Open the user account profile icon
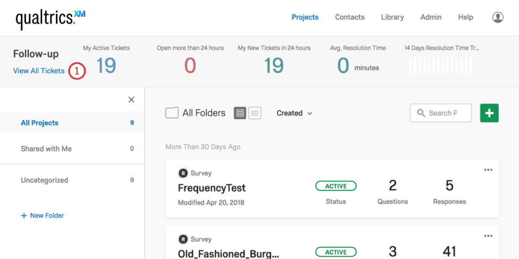This screenshot has width=519, height=259. [498, 18]
